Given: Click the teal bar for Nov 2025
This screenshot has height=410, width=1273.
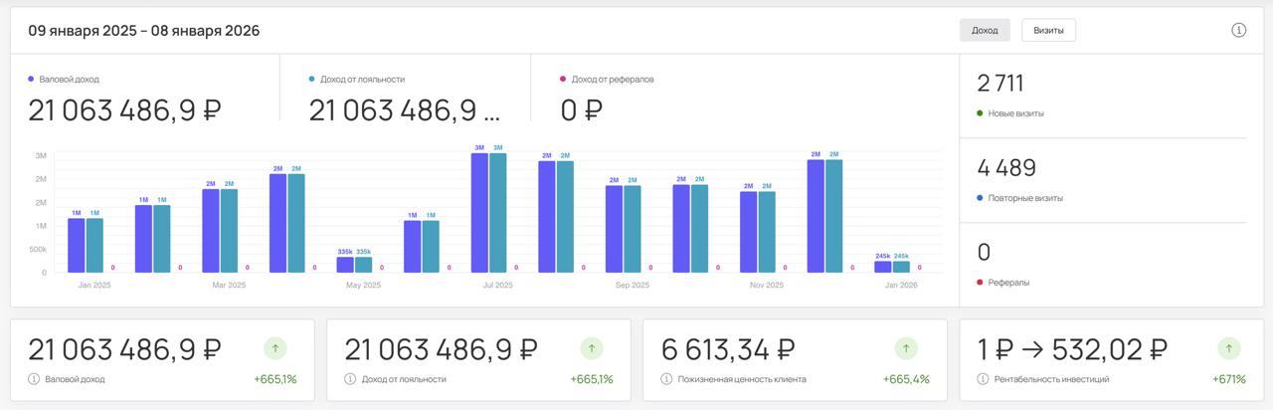Looking at the screenshot, I should (767, 232).
